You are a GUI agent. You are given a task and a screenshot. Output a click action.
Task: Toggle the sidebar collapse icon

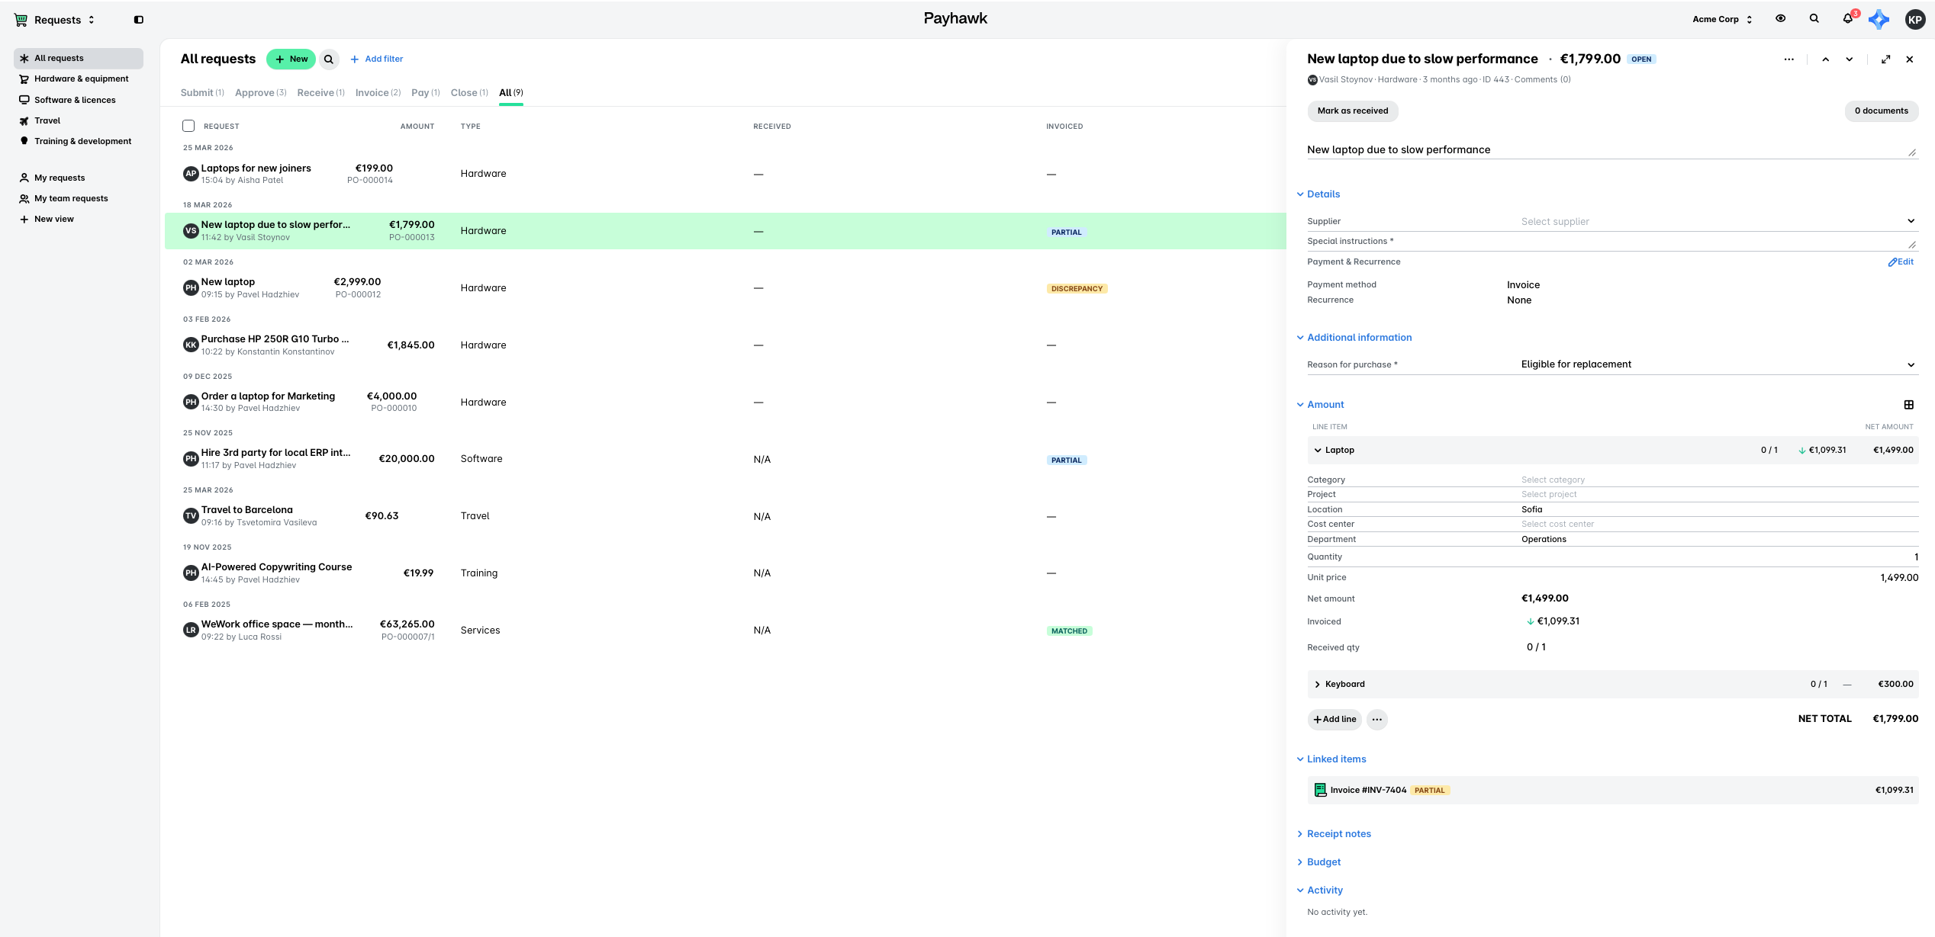139,20
